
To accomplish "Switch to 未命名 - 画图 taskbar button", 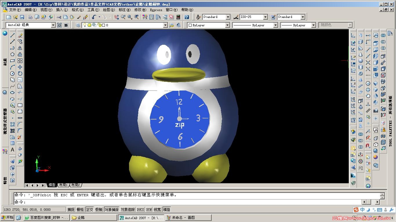I will [x=189, y=218].
